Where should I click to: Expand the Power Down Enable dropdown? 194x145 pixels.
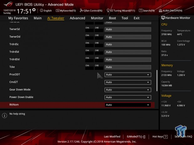click(128, 97)
